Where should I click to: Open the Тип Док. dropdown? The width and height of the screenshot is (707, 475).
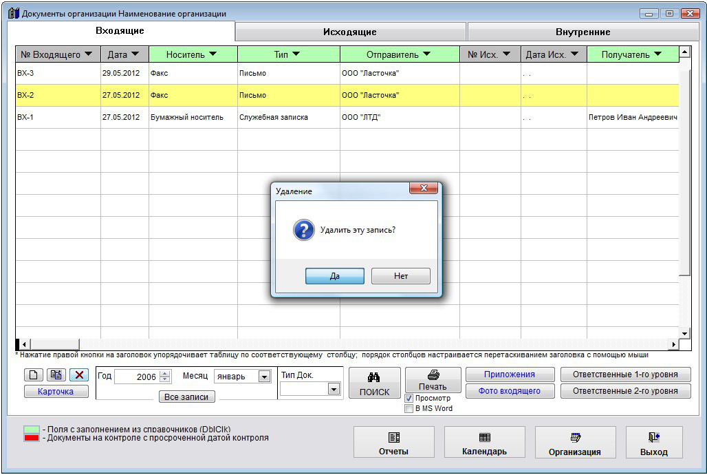click(x=334, y=389)
